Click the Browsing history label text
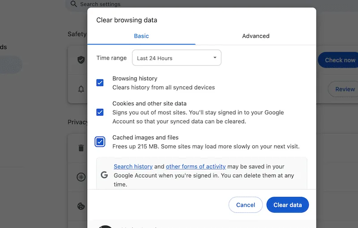The height and width of the screenshot is (228, 358). [135, 78]
